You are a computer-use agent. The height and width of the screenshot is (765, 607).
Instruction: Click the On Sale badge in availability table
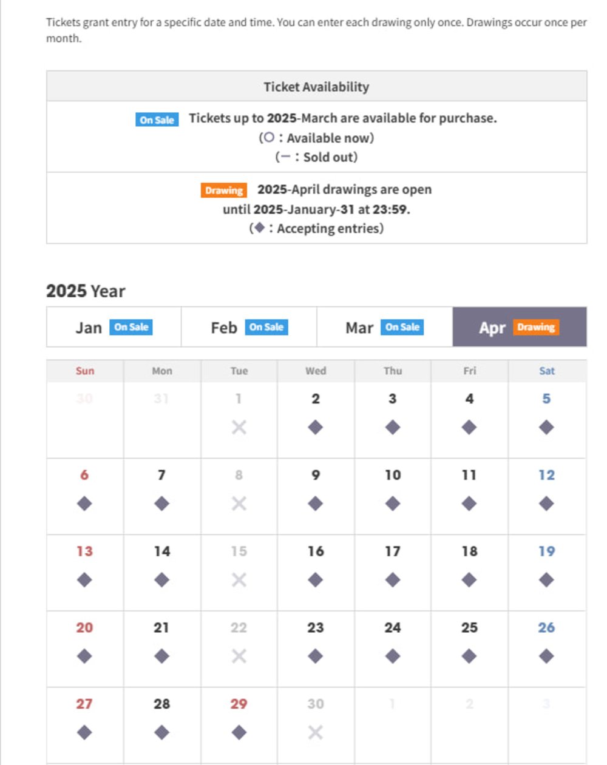point(157,120)
